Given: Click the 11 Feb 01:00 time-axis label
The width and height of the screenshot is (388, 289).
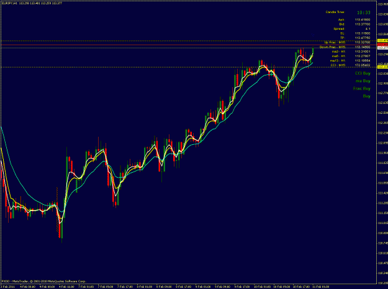Looking at the screenshot, I should click(321, 287).
